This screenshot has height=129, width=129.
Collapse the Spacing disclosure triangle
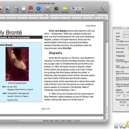116,56
